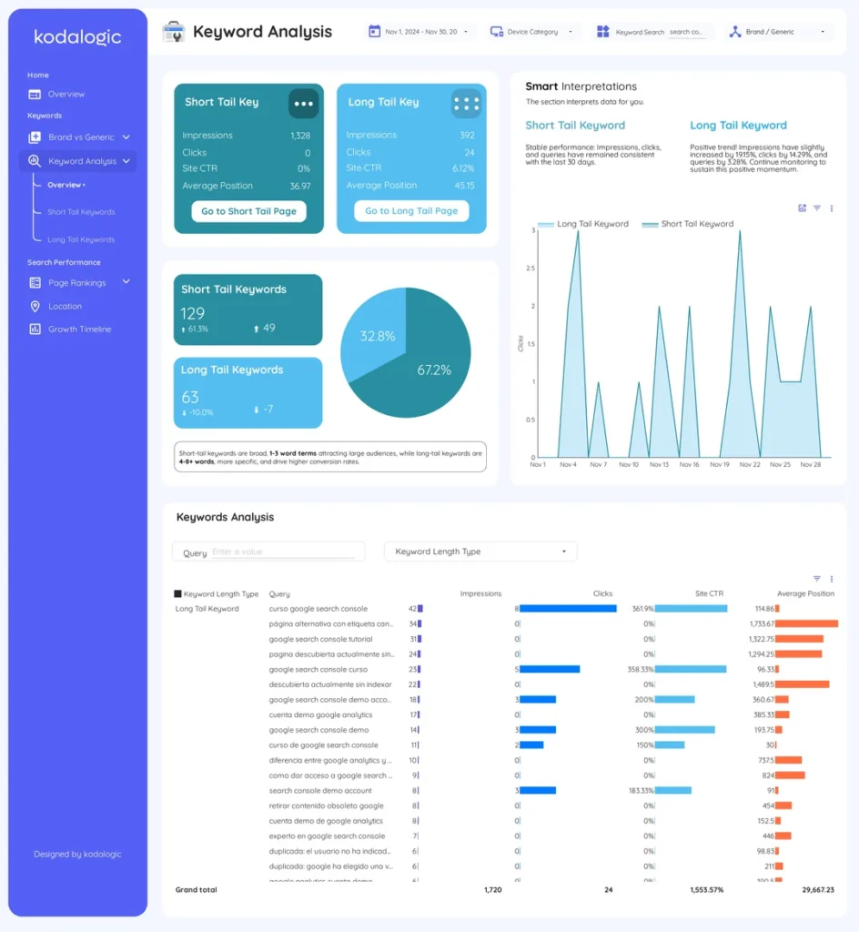Select the Keyword Search grid icon
This screenshot has width=859, height=932.
click(603, 30)
